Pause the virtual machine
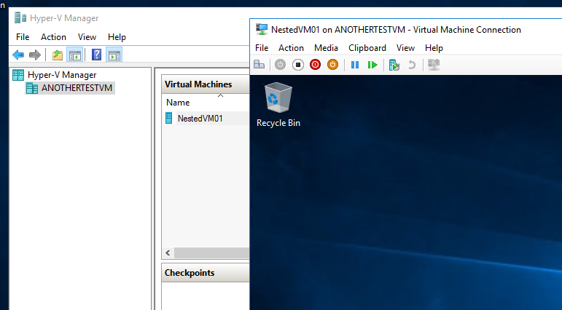562x310 pixels. [x=355, y=65]
